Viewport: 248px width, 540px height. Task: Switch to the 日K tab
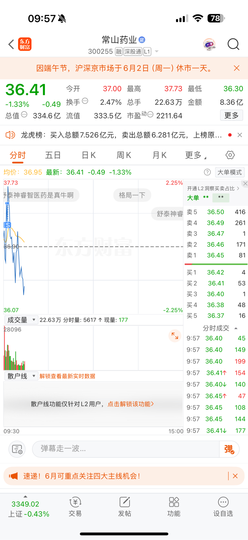pos(88,155)
